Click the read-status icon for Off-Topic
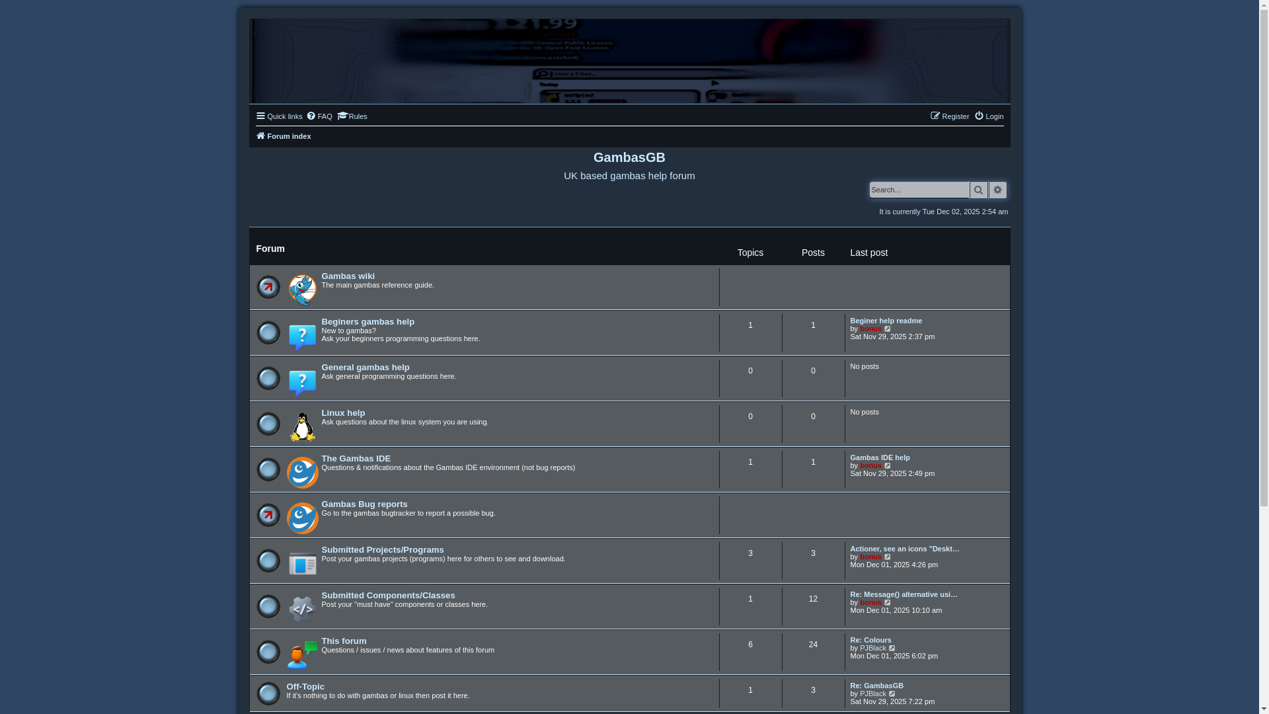The height and width of the screenshot is (714, 1269). point(268,694)
